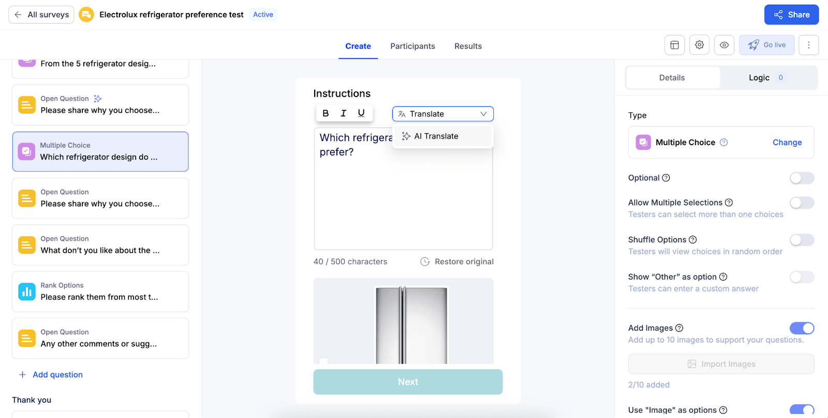
Task: Open the three-dot more options menu
Action: [808, 45]
